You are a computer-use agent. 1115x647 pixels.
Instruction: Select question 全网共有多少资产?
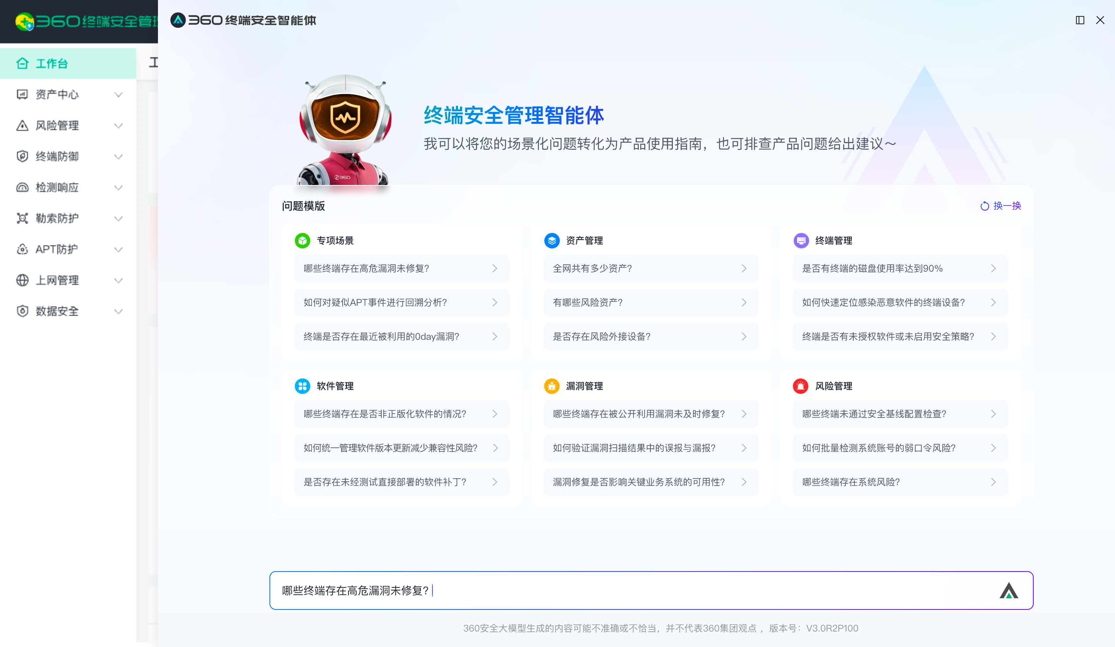click(x=650, y=268)
